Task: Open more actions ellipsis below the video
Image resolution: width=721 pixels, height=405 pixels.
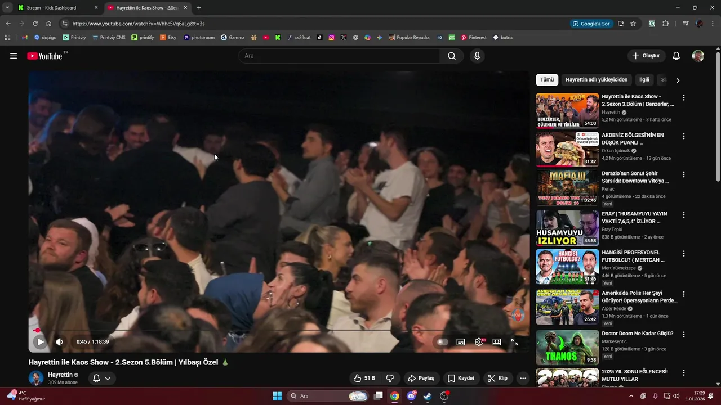Action: (x=523, y=378)
